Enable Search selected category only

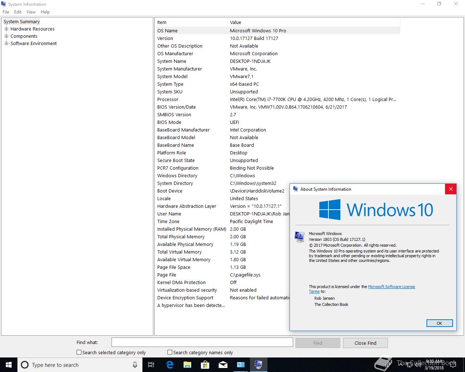point(79,352)
